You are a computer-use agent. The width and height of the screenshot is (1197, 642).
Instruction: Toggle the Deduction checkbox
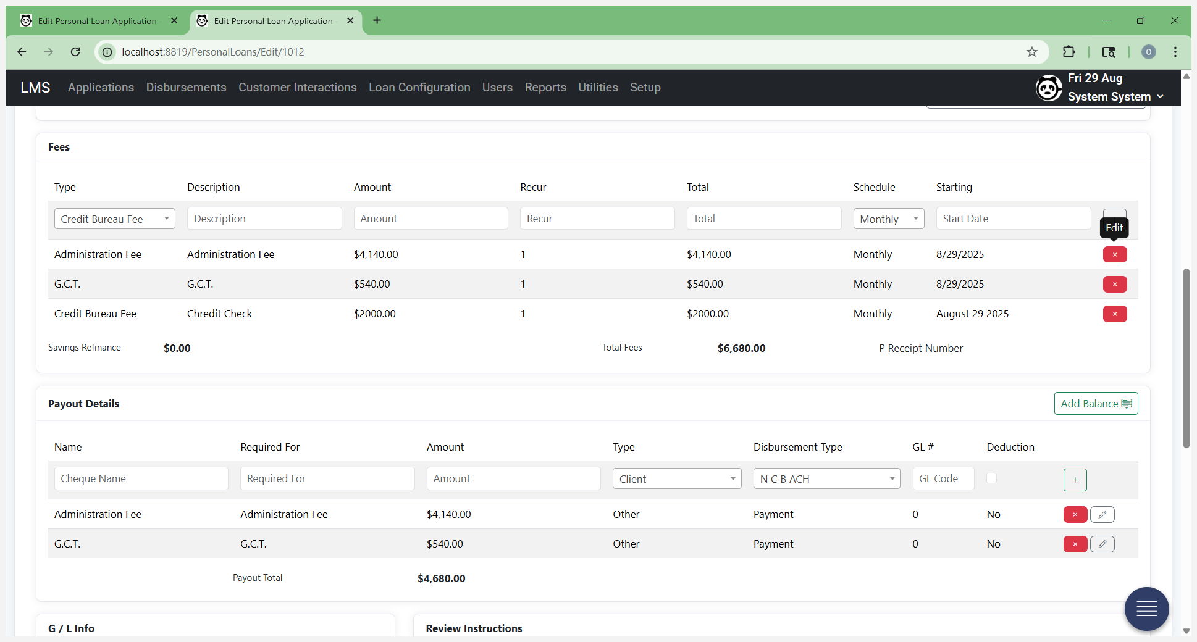pyautogui.click(x=991, y=478)
